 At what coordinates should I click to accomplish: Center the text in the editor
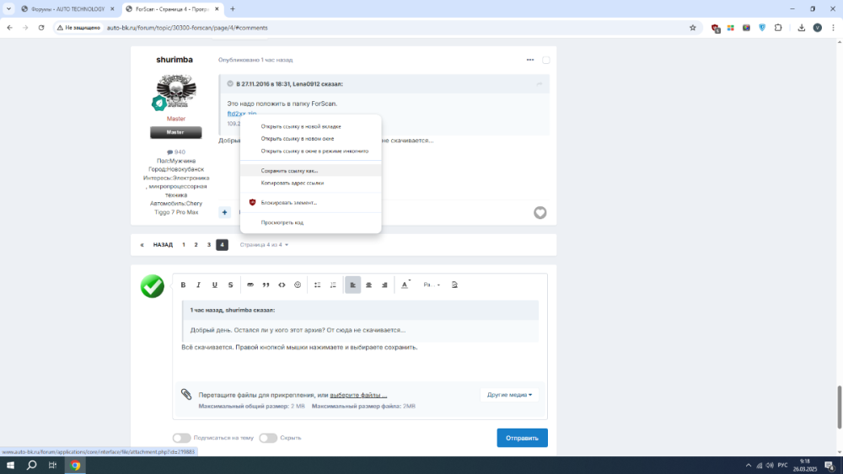pos(369,285)
